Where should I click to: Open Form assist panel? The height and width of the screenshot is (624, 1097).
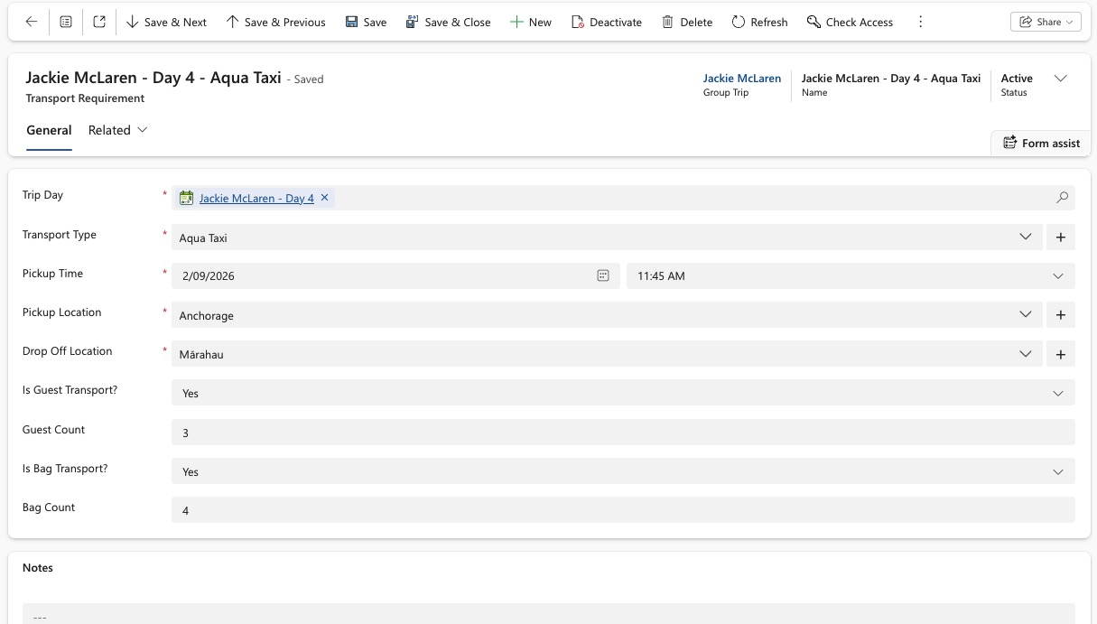point(1042,143)
